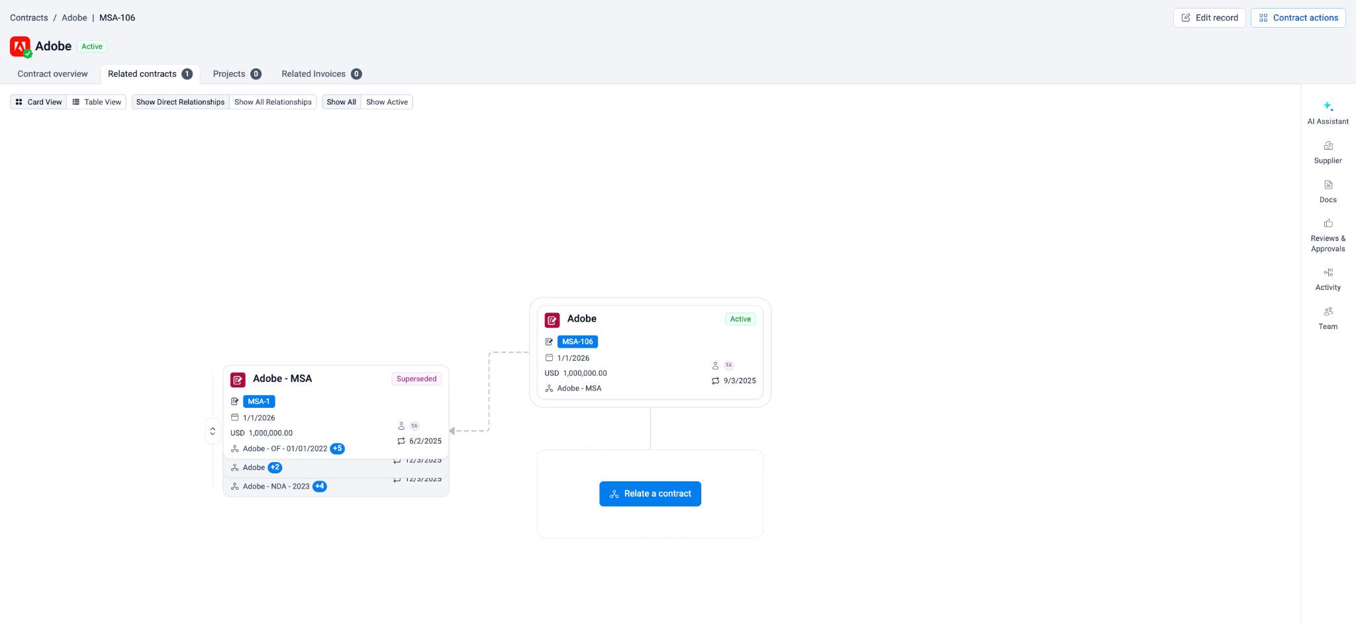Viewport: 1356px width, 623px height.
Task: Expand the stacked contract cards chevron
Action: click(213, 431)
